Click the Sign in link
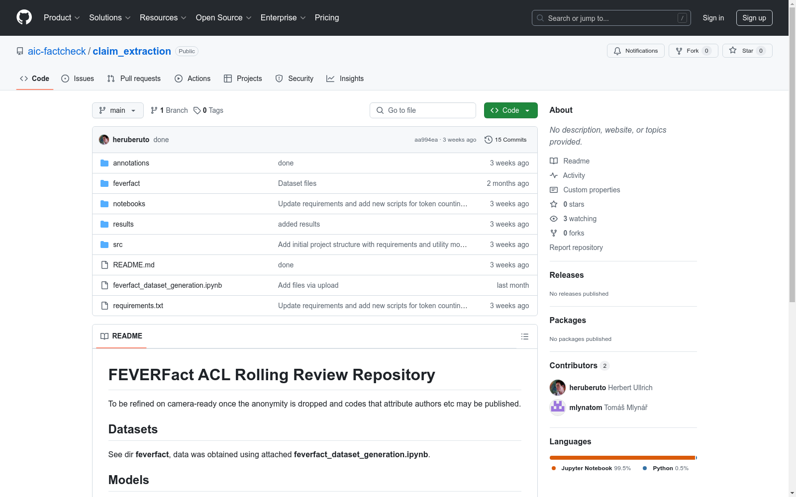The width and height of the screenshot is (796, 497). (x=713, y=18)
